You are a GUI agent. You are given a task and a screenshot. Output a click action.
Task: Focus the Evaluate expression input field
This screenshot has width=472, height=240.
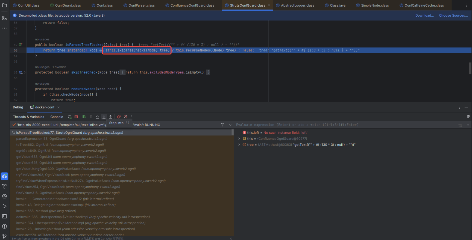[x=346, y=125]
